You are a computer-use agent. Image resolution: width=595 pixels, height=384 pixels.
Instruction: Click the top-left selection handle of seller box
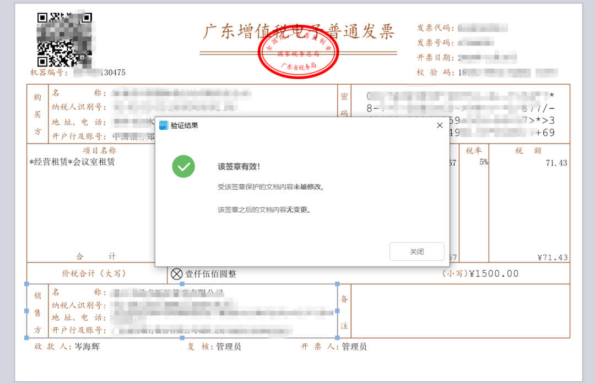26,284
